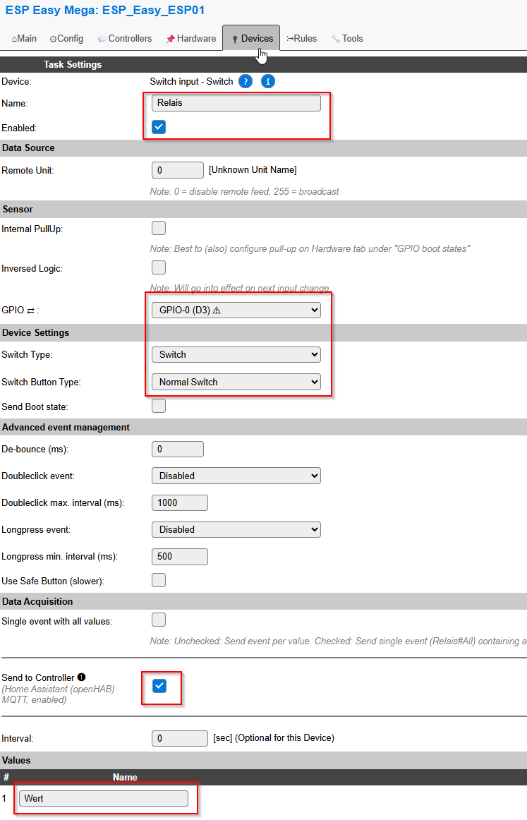Go to the Hardware tab
Screen dimensions: 527x820
tap(191, 39)
